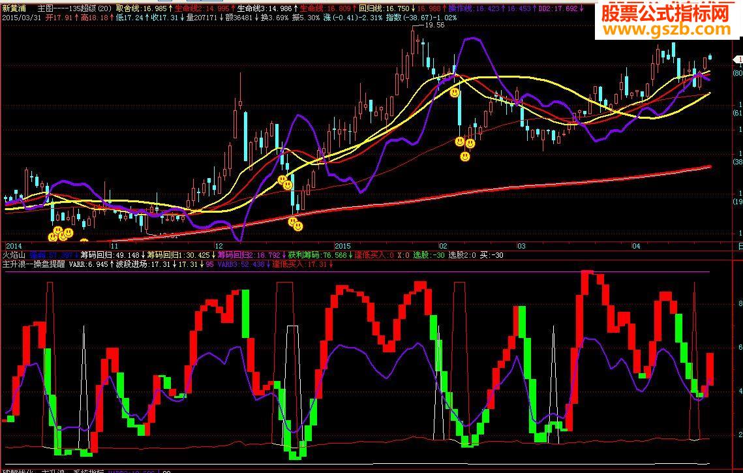Jump to the 2015 time axis marker
Screen dimensions: 743x473
pyautogui.click(x=342, y=246)
